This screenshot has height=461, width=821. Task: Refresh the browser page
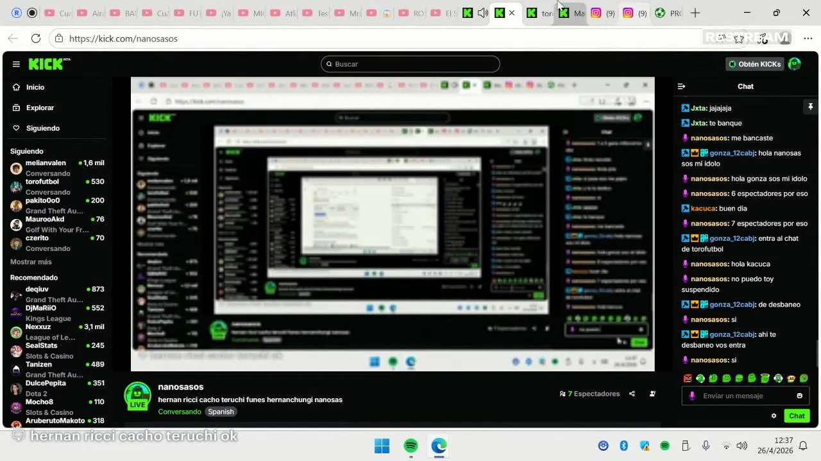point(36,38)
